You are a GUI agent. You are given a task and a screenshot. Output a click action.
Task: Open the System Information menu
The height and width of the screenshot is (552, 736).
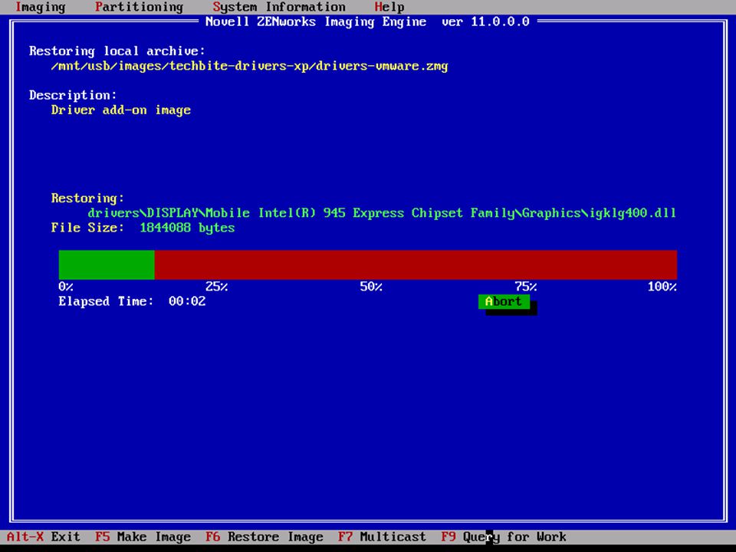pyautogui.click(x=279, y=7)
